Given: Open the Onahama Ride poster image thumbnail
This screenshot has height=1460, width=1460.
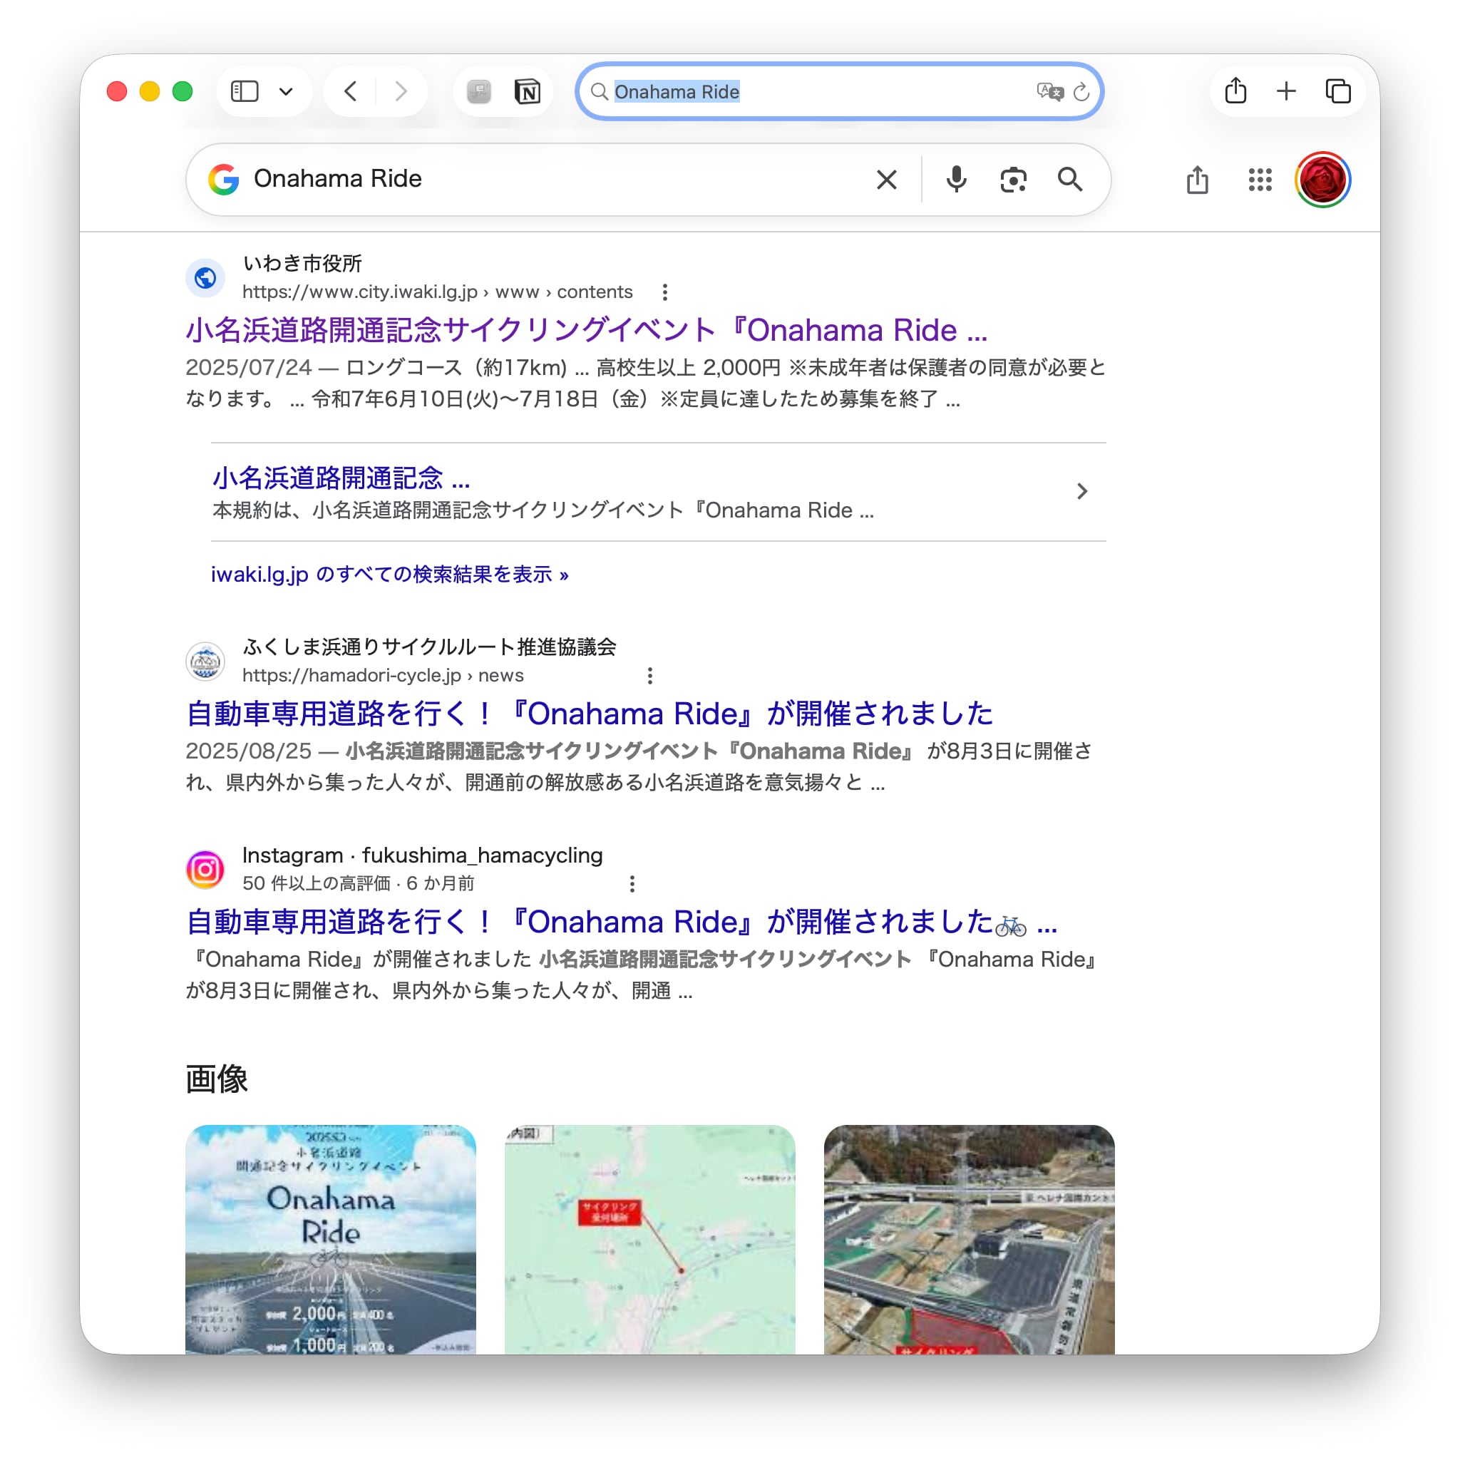Looking at the screenshot, I should 330,1238.
